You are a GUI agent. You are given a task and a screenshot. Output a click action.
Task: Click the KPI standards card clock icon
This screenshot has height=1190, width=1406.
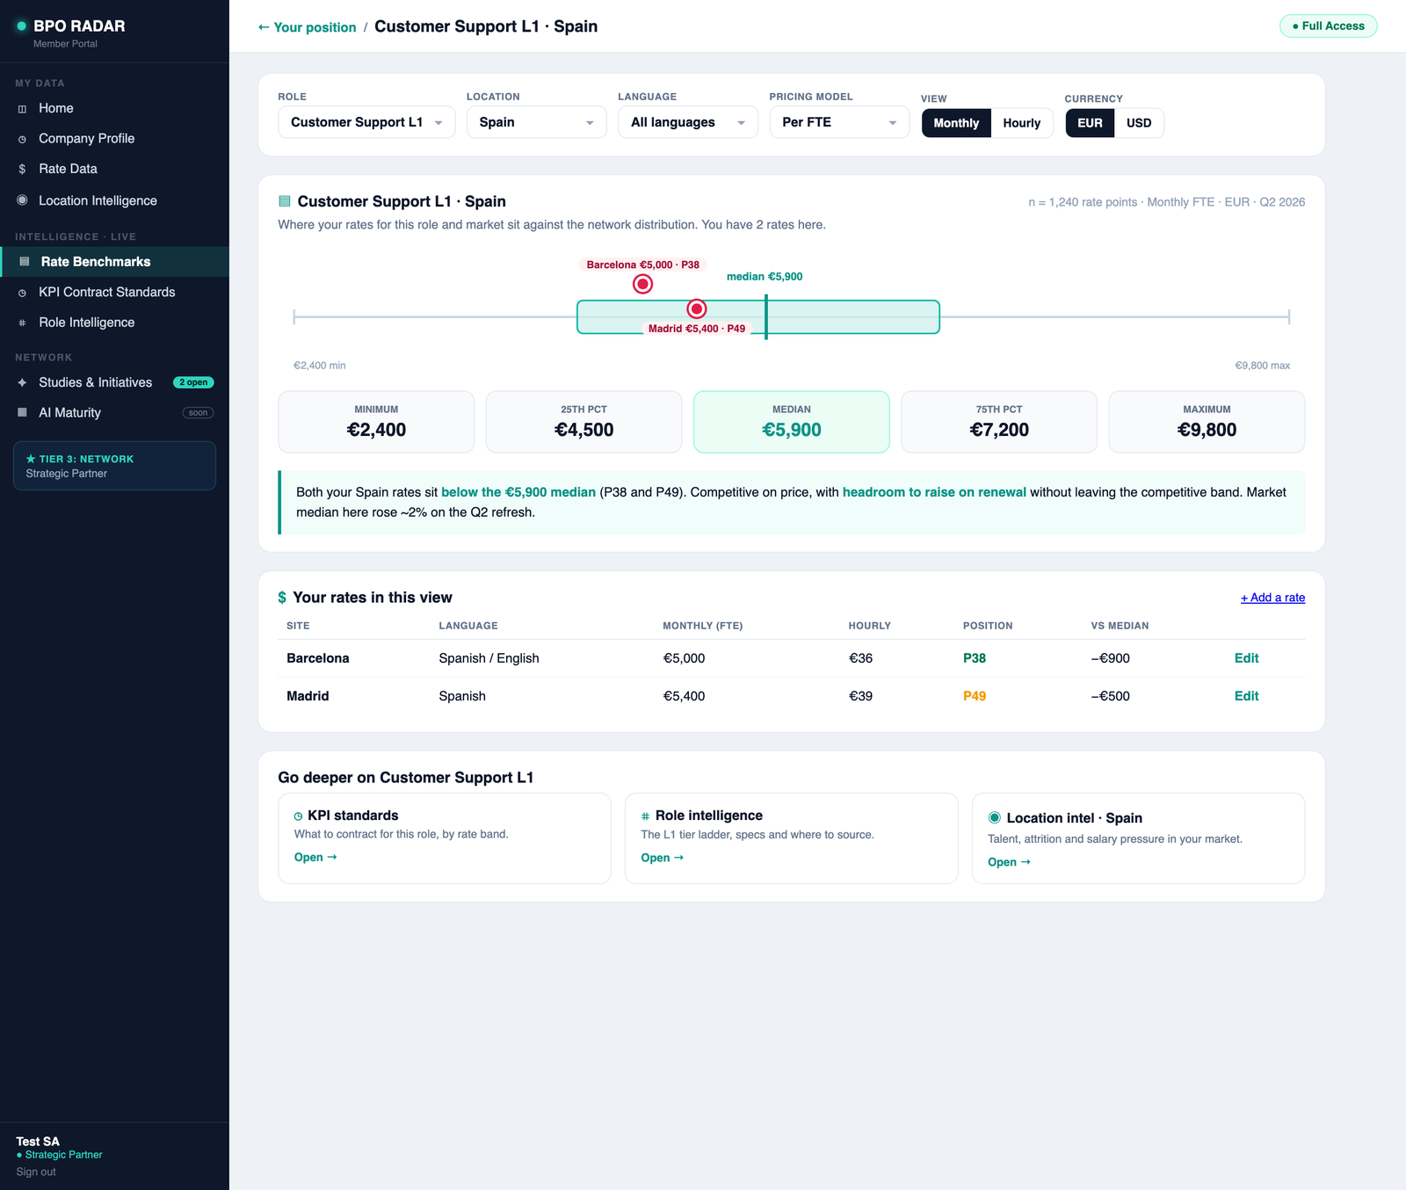(299, 816)
